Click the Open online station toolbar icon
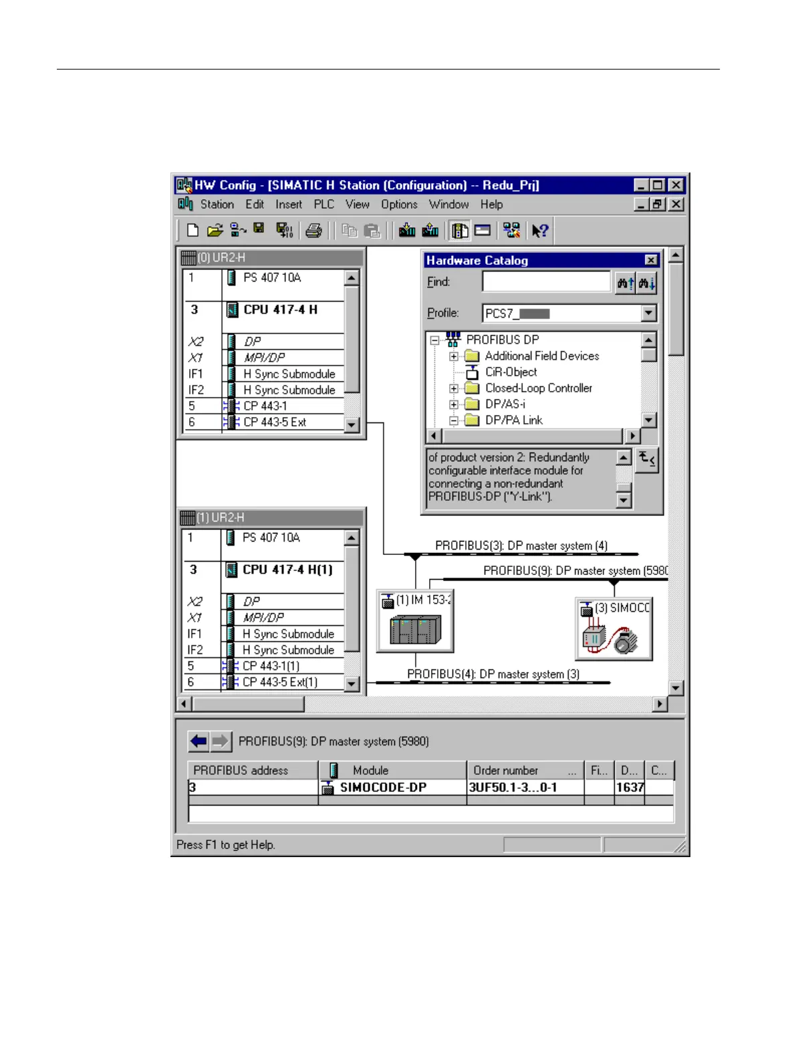796x1061 pixels. point(238,231)
